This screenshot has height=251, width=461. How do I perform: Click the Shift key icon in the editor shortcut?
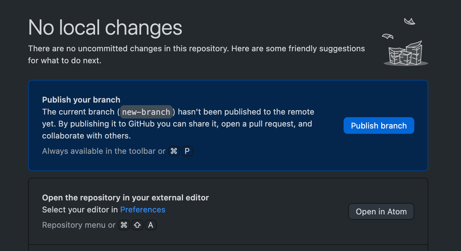(137, 225)
